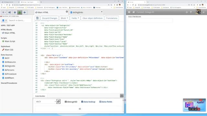Viewport: 207px width, 116px height.
Task: Click the home icon in left browser toolbar
Action: [x=9, y=5]
